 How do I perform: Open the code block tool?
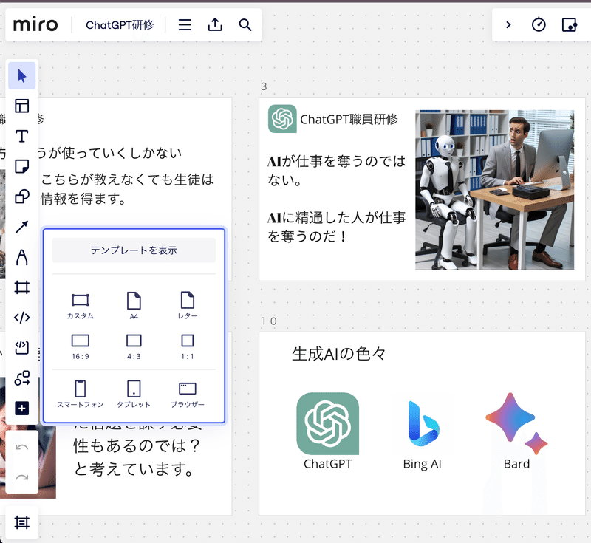[22, 318]
